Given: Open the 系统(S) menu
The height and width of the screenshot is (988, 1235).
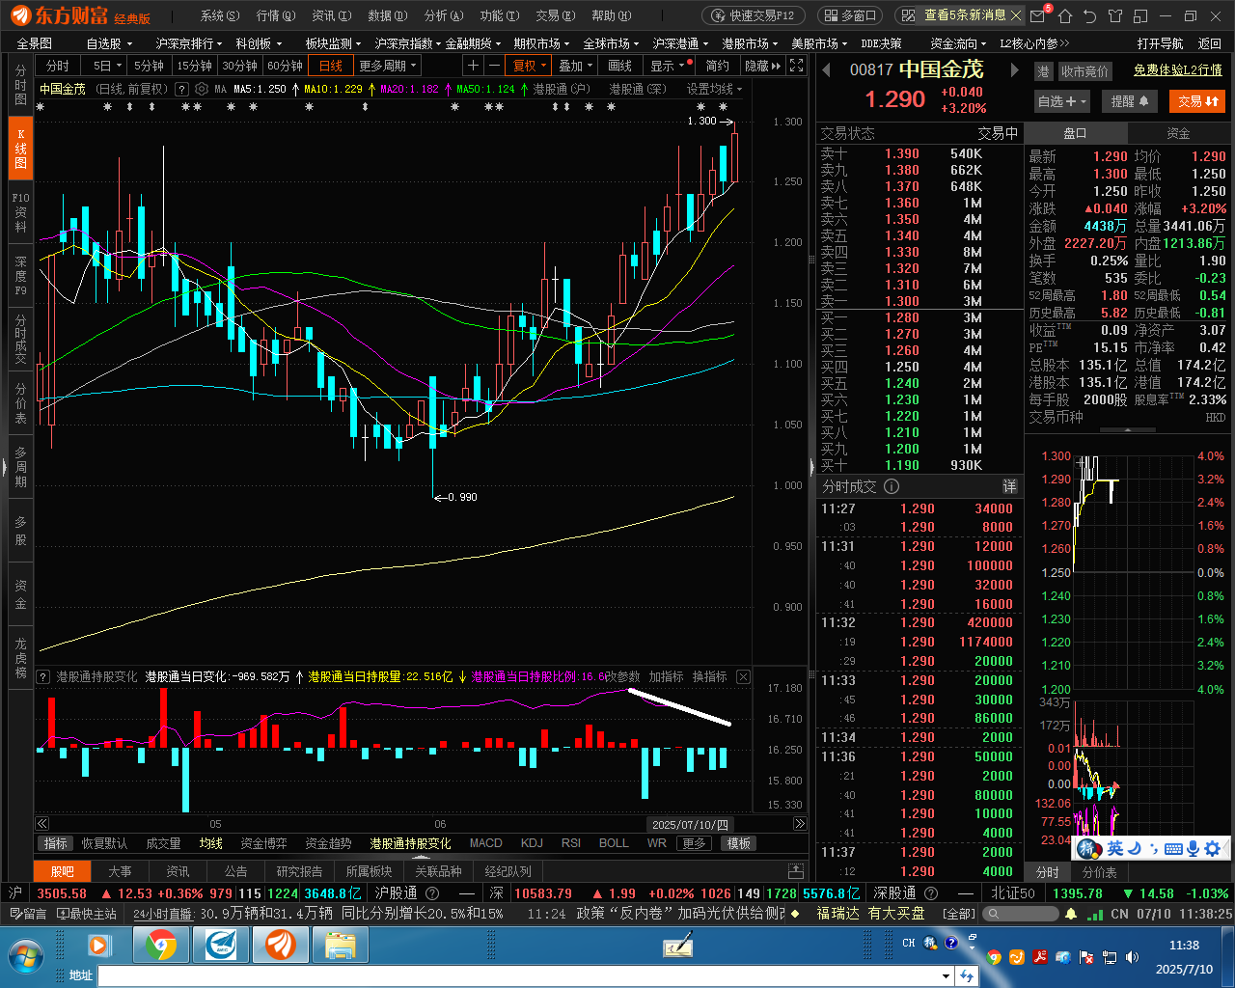Looking at the screenshot, I should click(220, 15).
